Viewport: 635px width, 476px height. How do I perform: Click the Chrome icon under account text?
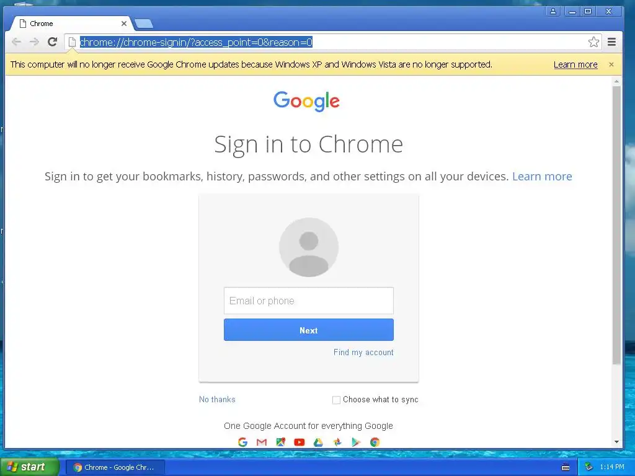click(x=375, y=442)
